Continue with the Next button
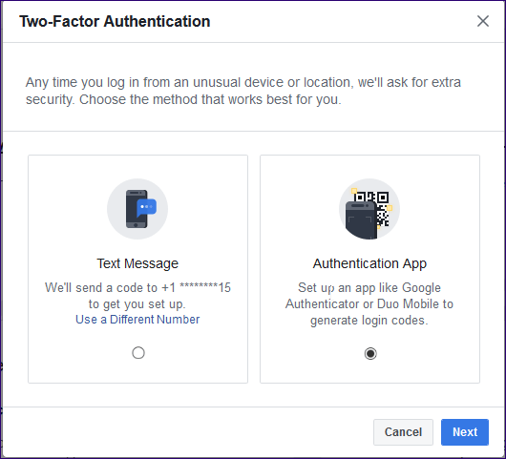 click(465, 432)
